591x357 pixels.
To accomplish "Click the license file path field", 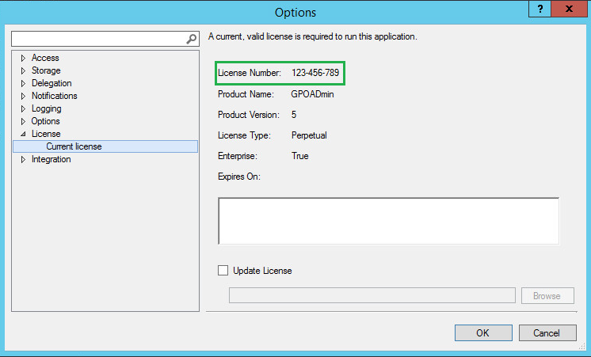I will [372, 296].
